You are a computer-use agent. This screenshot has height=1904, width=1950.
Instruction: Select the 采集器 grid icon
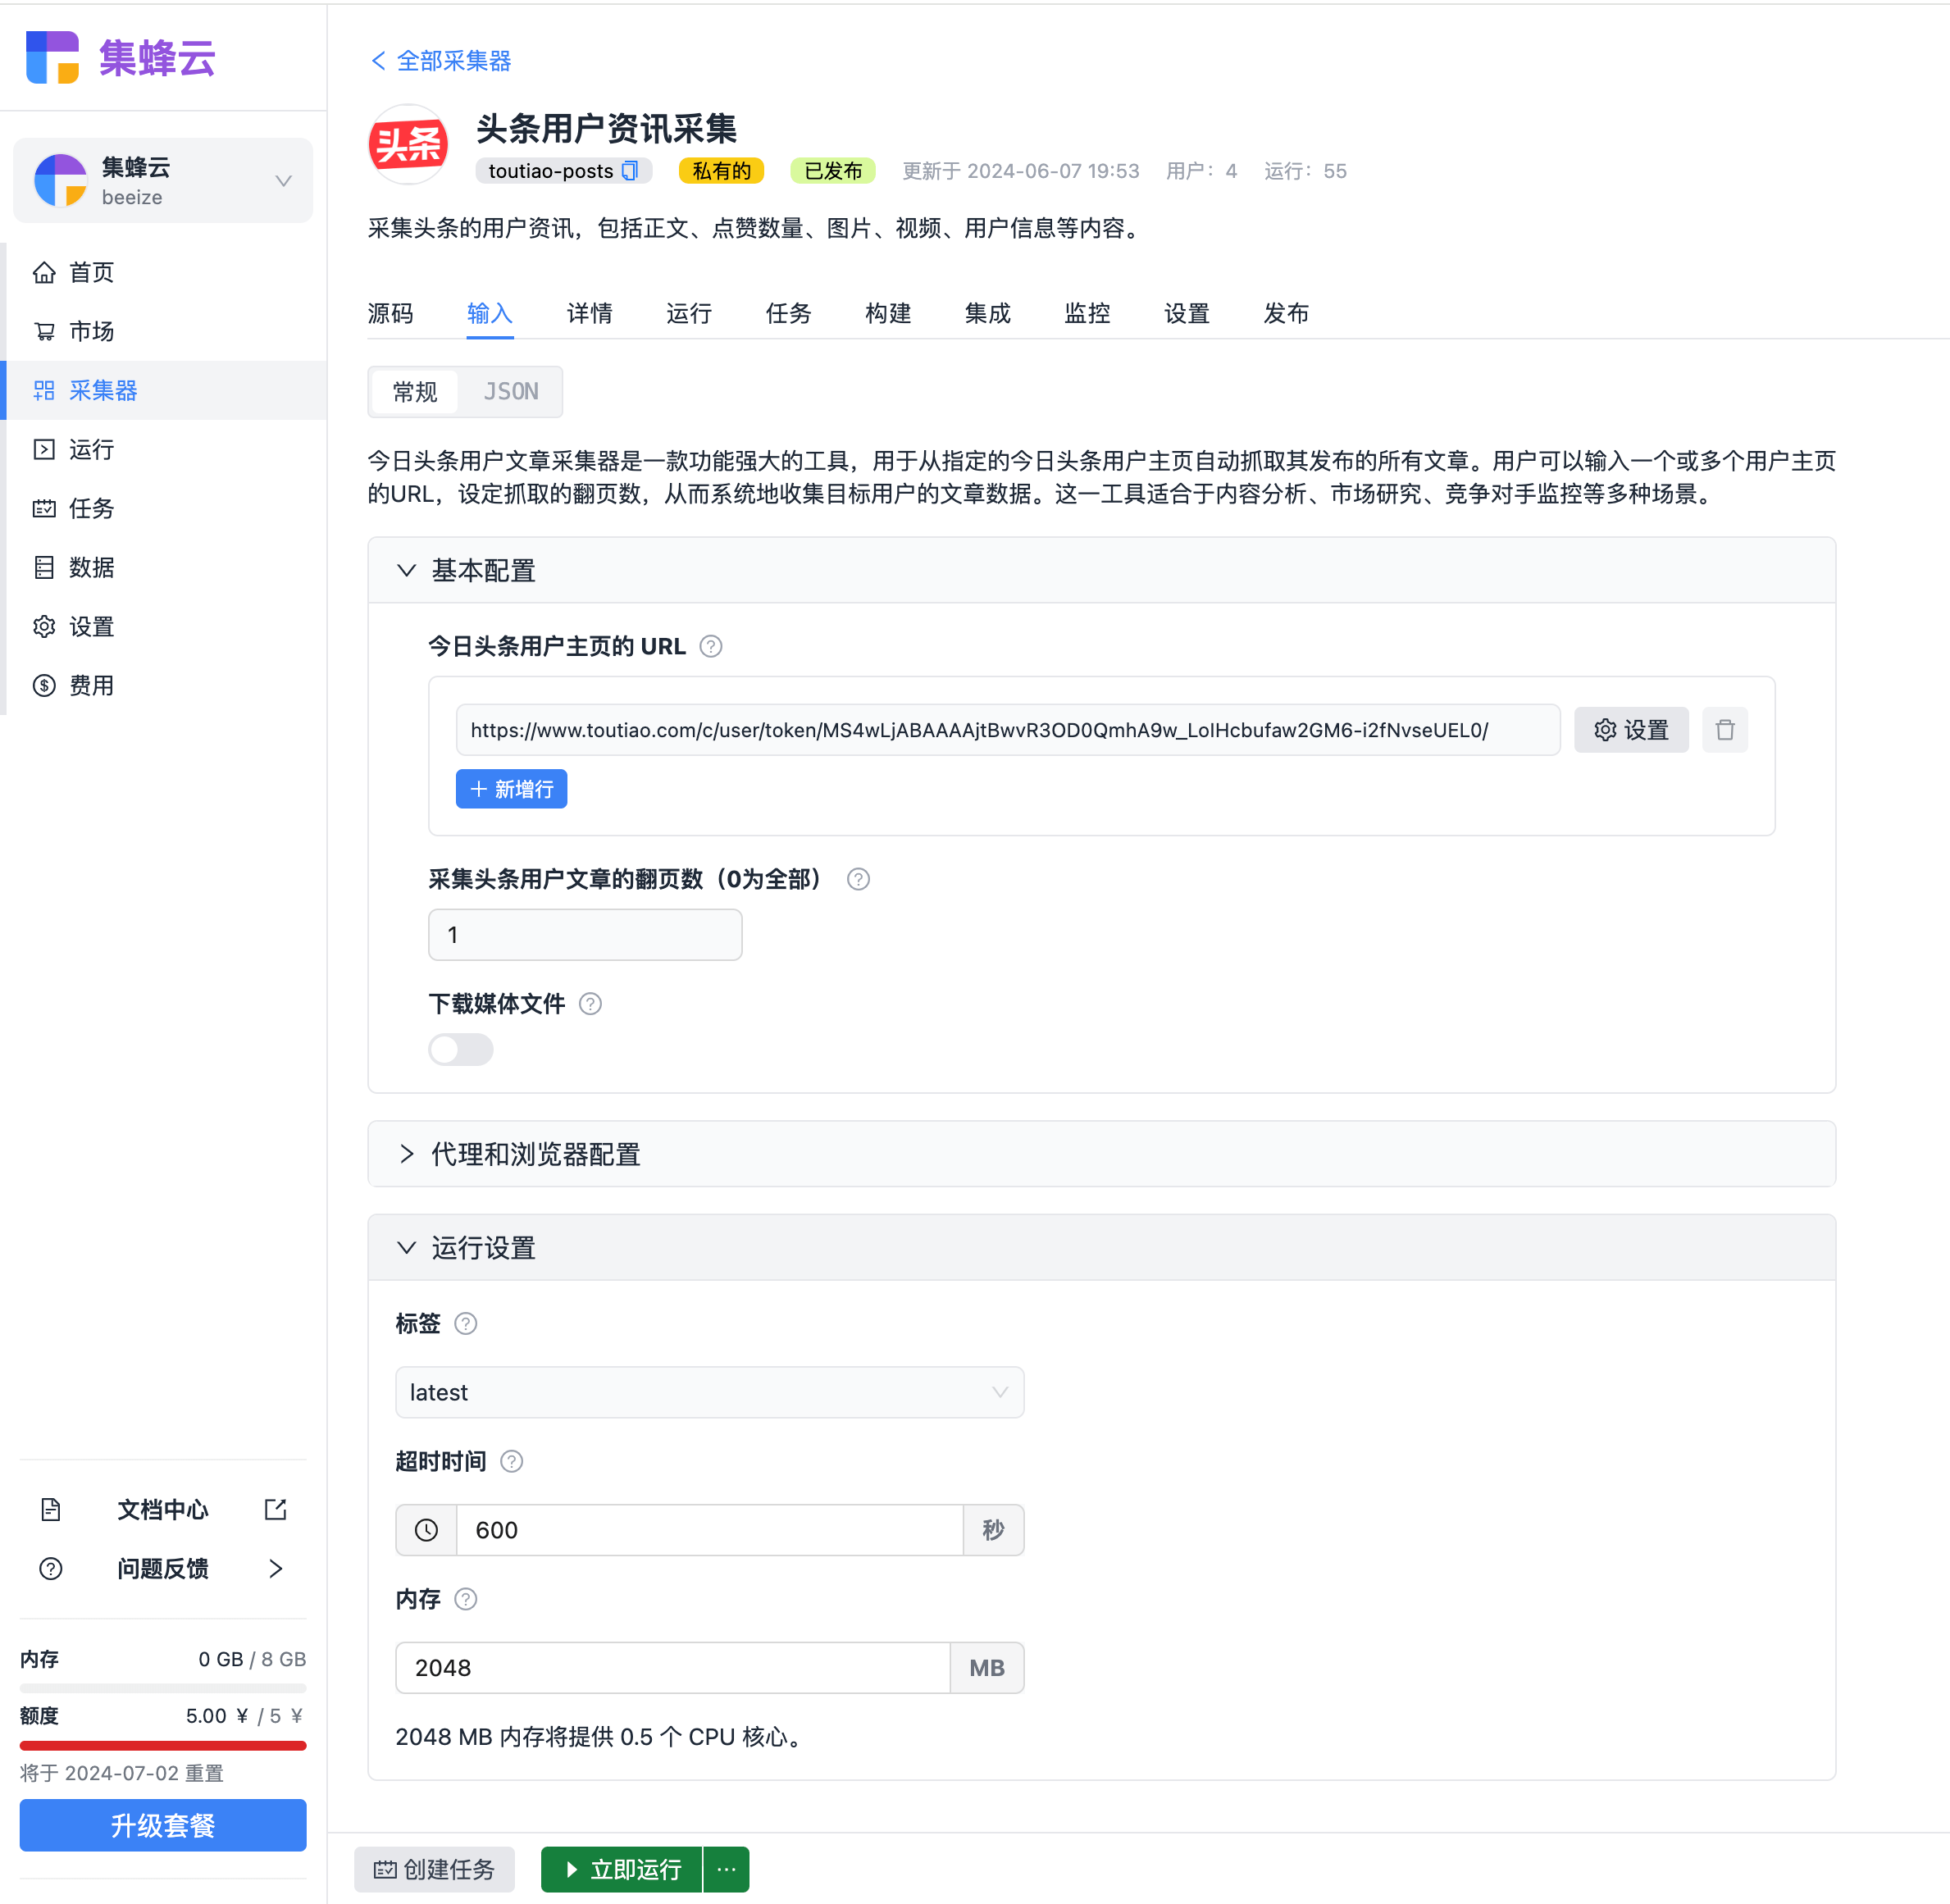click(44, 390)
